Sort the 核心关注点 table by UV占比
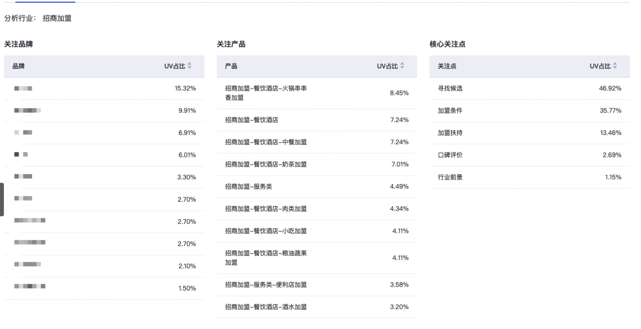 [615, 66]
